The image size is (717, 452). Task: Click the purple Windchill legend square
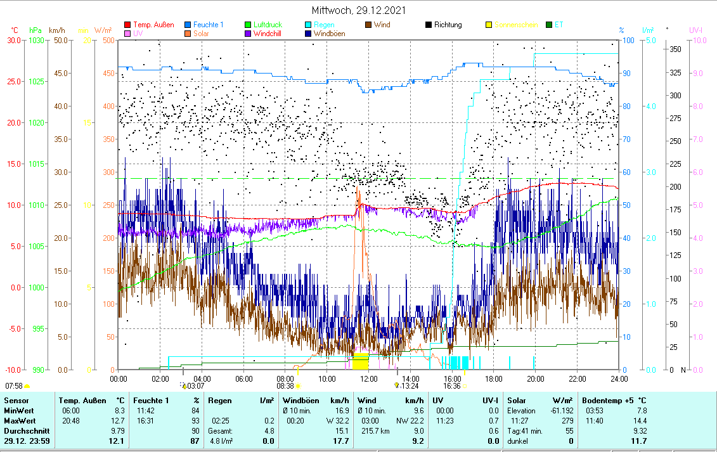point(248,34)
